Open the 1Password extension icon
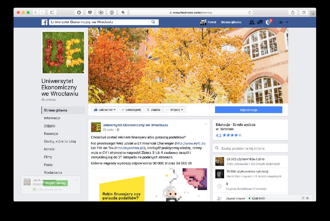 112,13
